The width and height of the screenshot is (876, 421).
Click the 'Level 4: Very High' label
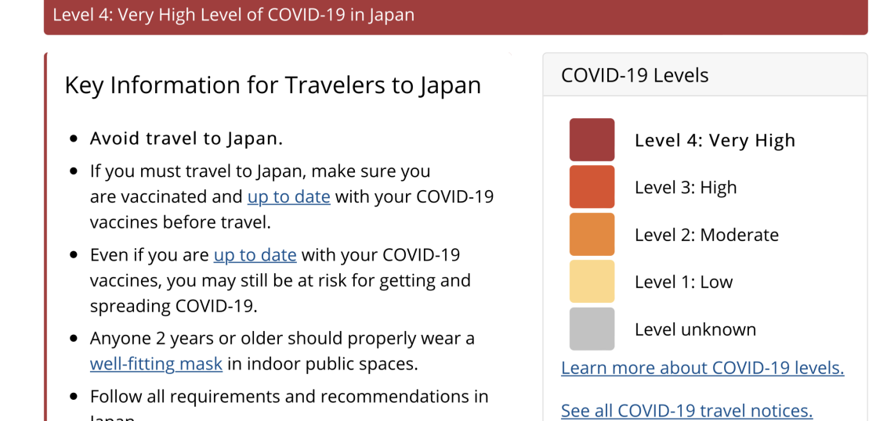715,140
